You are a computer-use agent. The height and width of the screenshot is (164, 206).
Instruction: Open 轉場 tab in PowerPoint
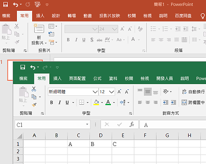[x=72, y=16]
